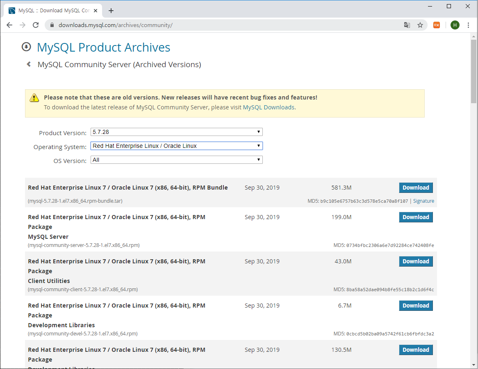
Task: Click the MySQL Product Archives heading
Action: [104, 47]
